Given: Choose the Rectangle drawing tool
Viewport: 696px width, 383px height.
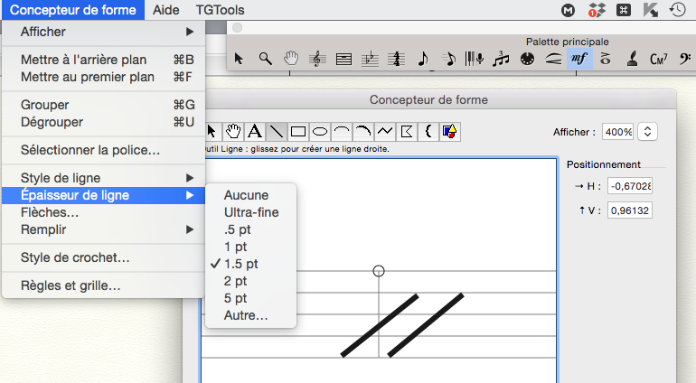Looking at the screenshot, I should [x=297, y=132].
